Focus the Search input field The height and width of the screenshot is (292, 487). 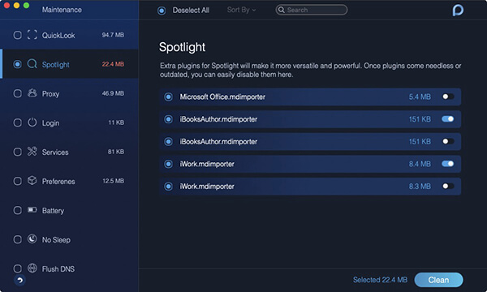pos(311,10)
